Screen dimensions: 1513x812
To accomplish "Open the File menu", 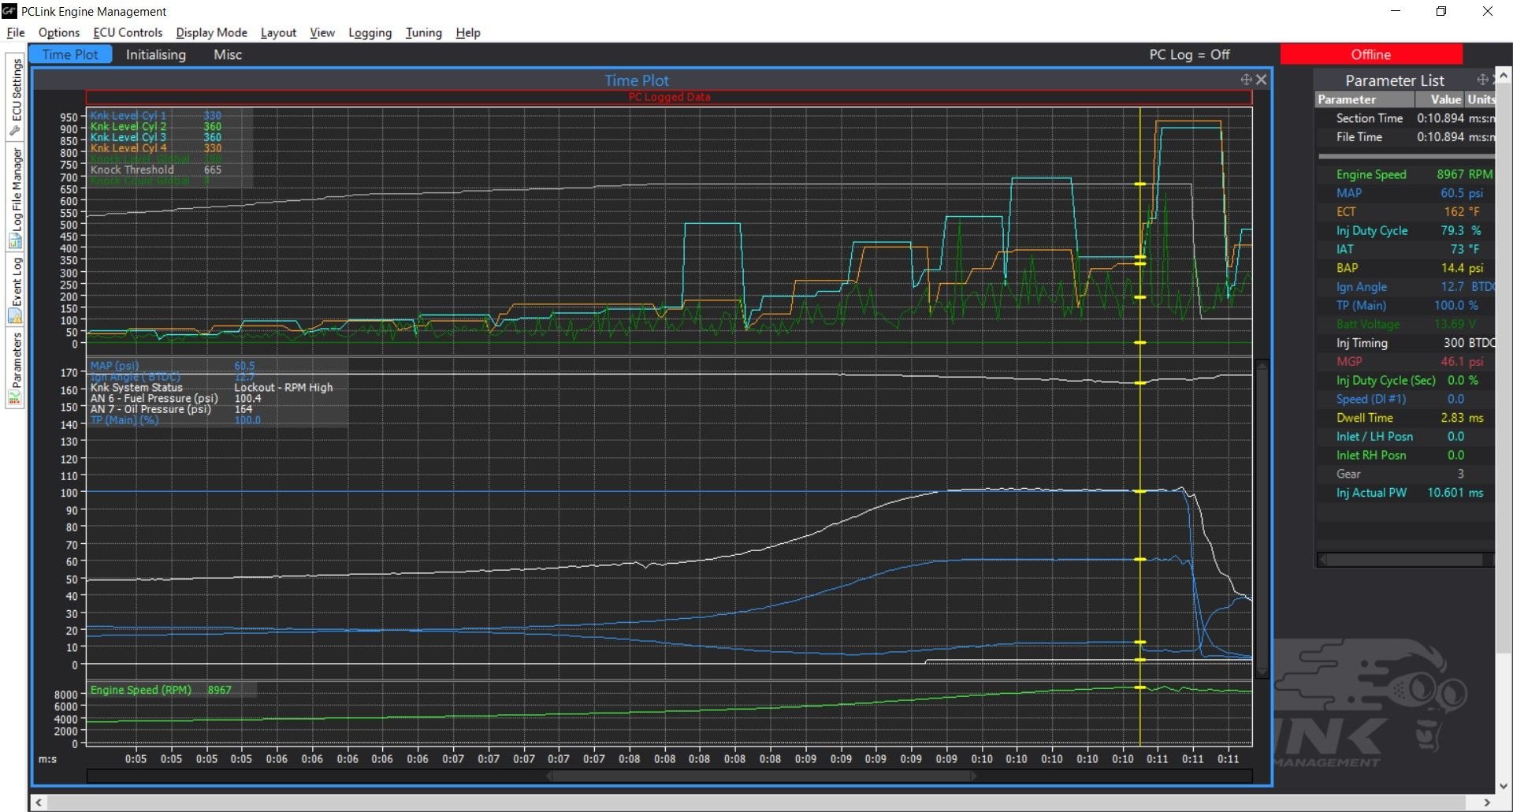I will point(16,32).
